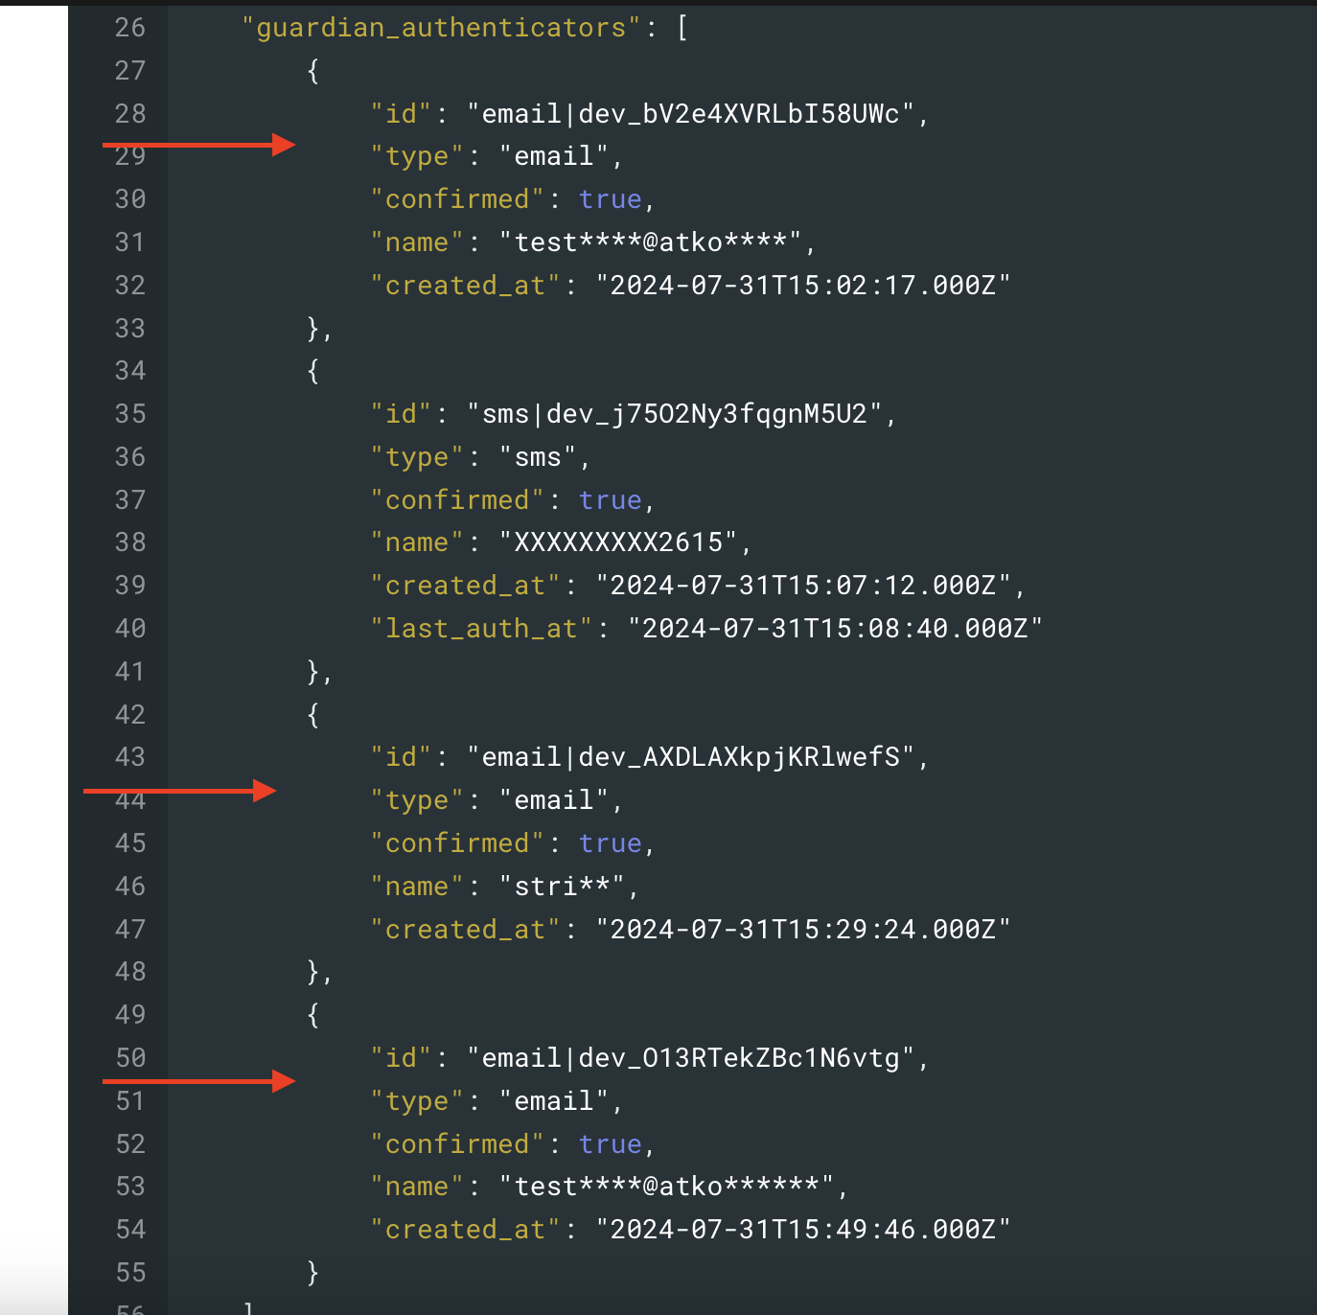Click "true" value on line 52

coord(610,1144)
